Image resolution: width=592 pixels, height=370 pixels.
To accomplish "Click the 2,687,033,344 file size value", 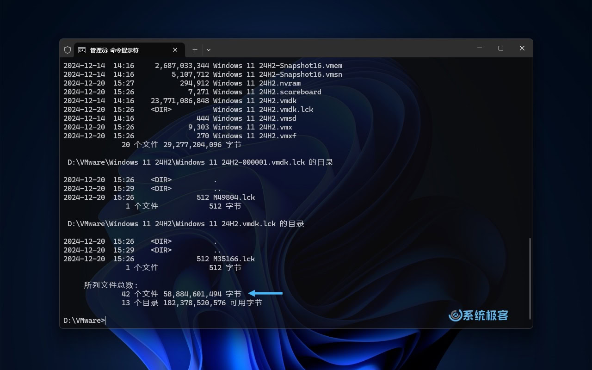I will pos(182,66).
